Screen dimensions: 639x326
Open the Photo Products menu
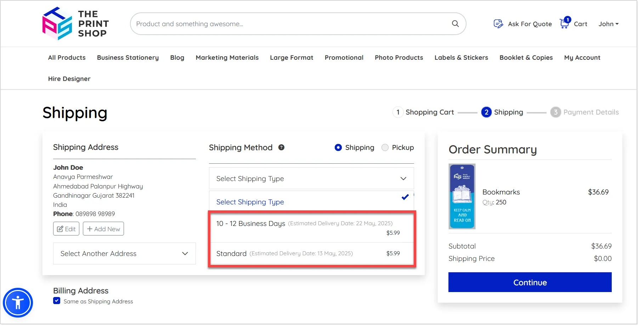coord(399,58)
